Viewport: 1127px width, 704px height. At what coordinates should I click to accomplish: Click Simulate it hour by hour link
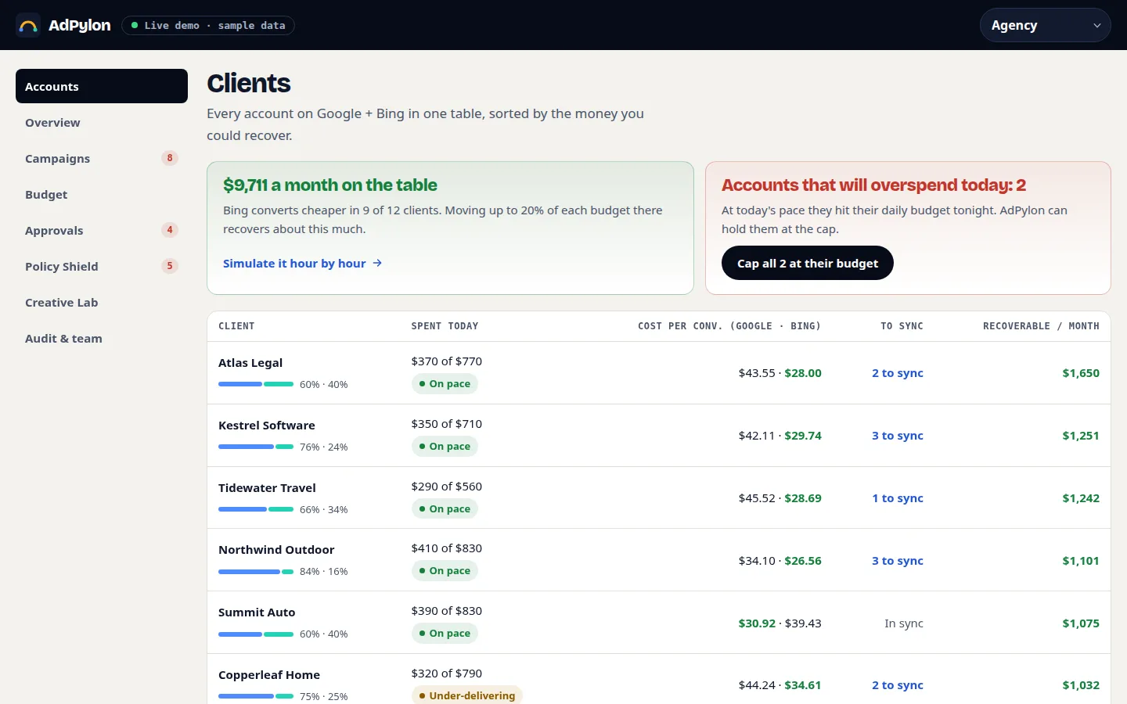(303, 263)
